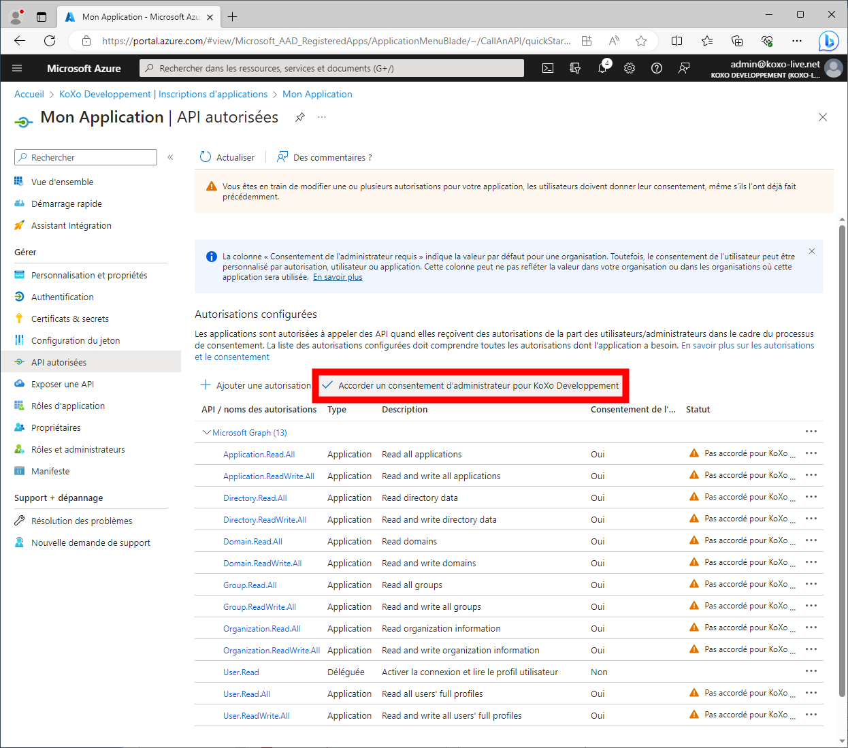Open the Application.ReadWrite.All permission
Image resolution: width=848 pixels, height=748 pixels.
coord(269,476)
